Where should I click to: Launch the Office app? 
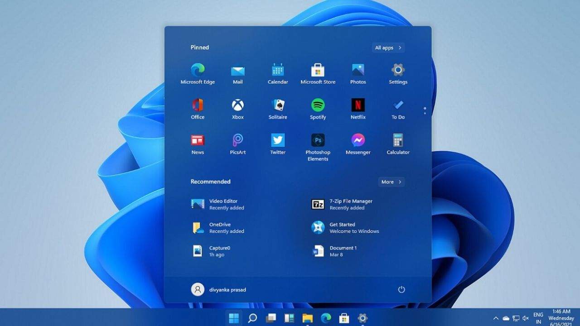click(x=198, y=109)
